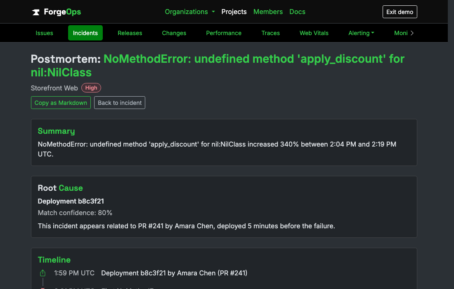This screenshot has height=289, width=454.
Task: Open the Organizations dropdown menu
Action: (190, 12)
